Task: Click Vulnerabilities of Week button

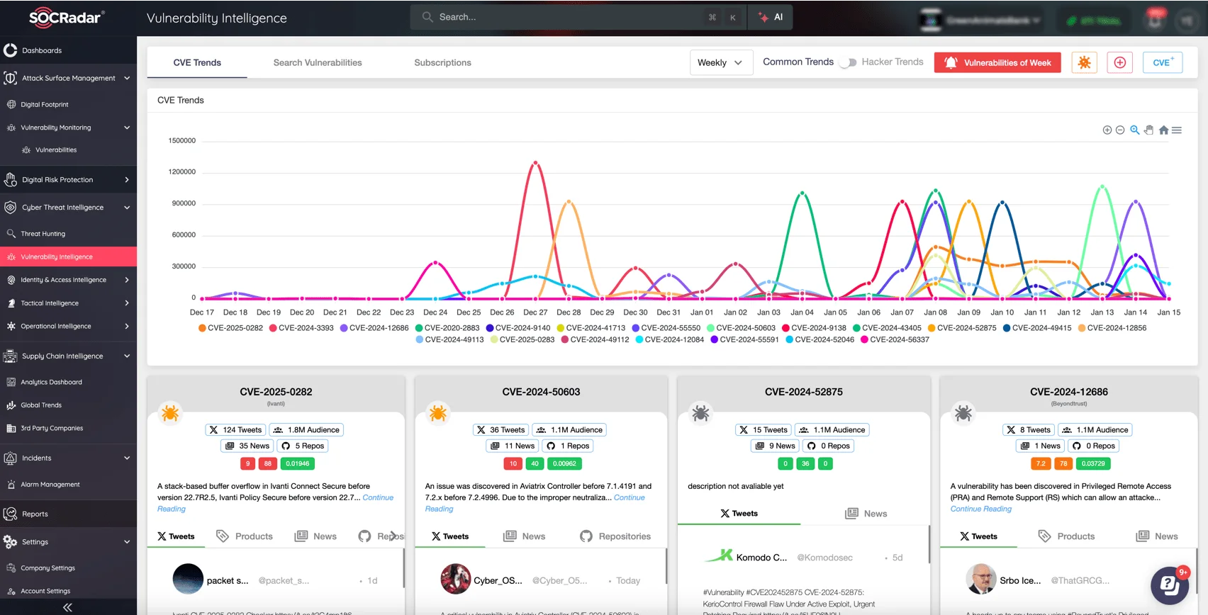Action: [997, 62]
